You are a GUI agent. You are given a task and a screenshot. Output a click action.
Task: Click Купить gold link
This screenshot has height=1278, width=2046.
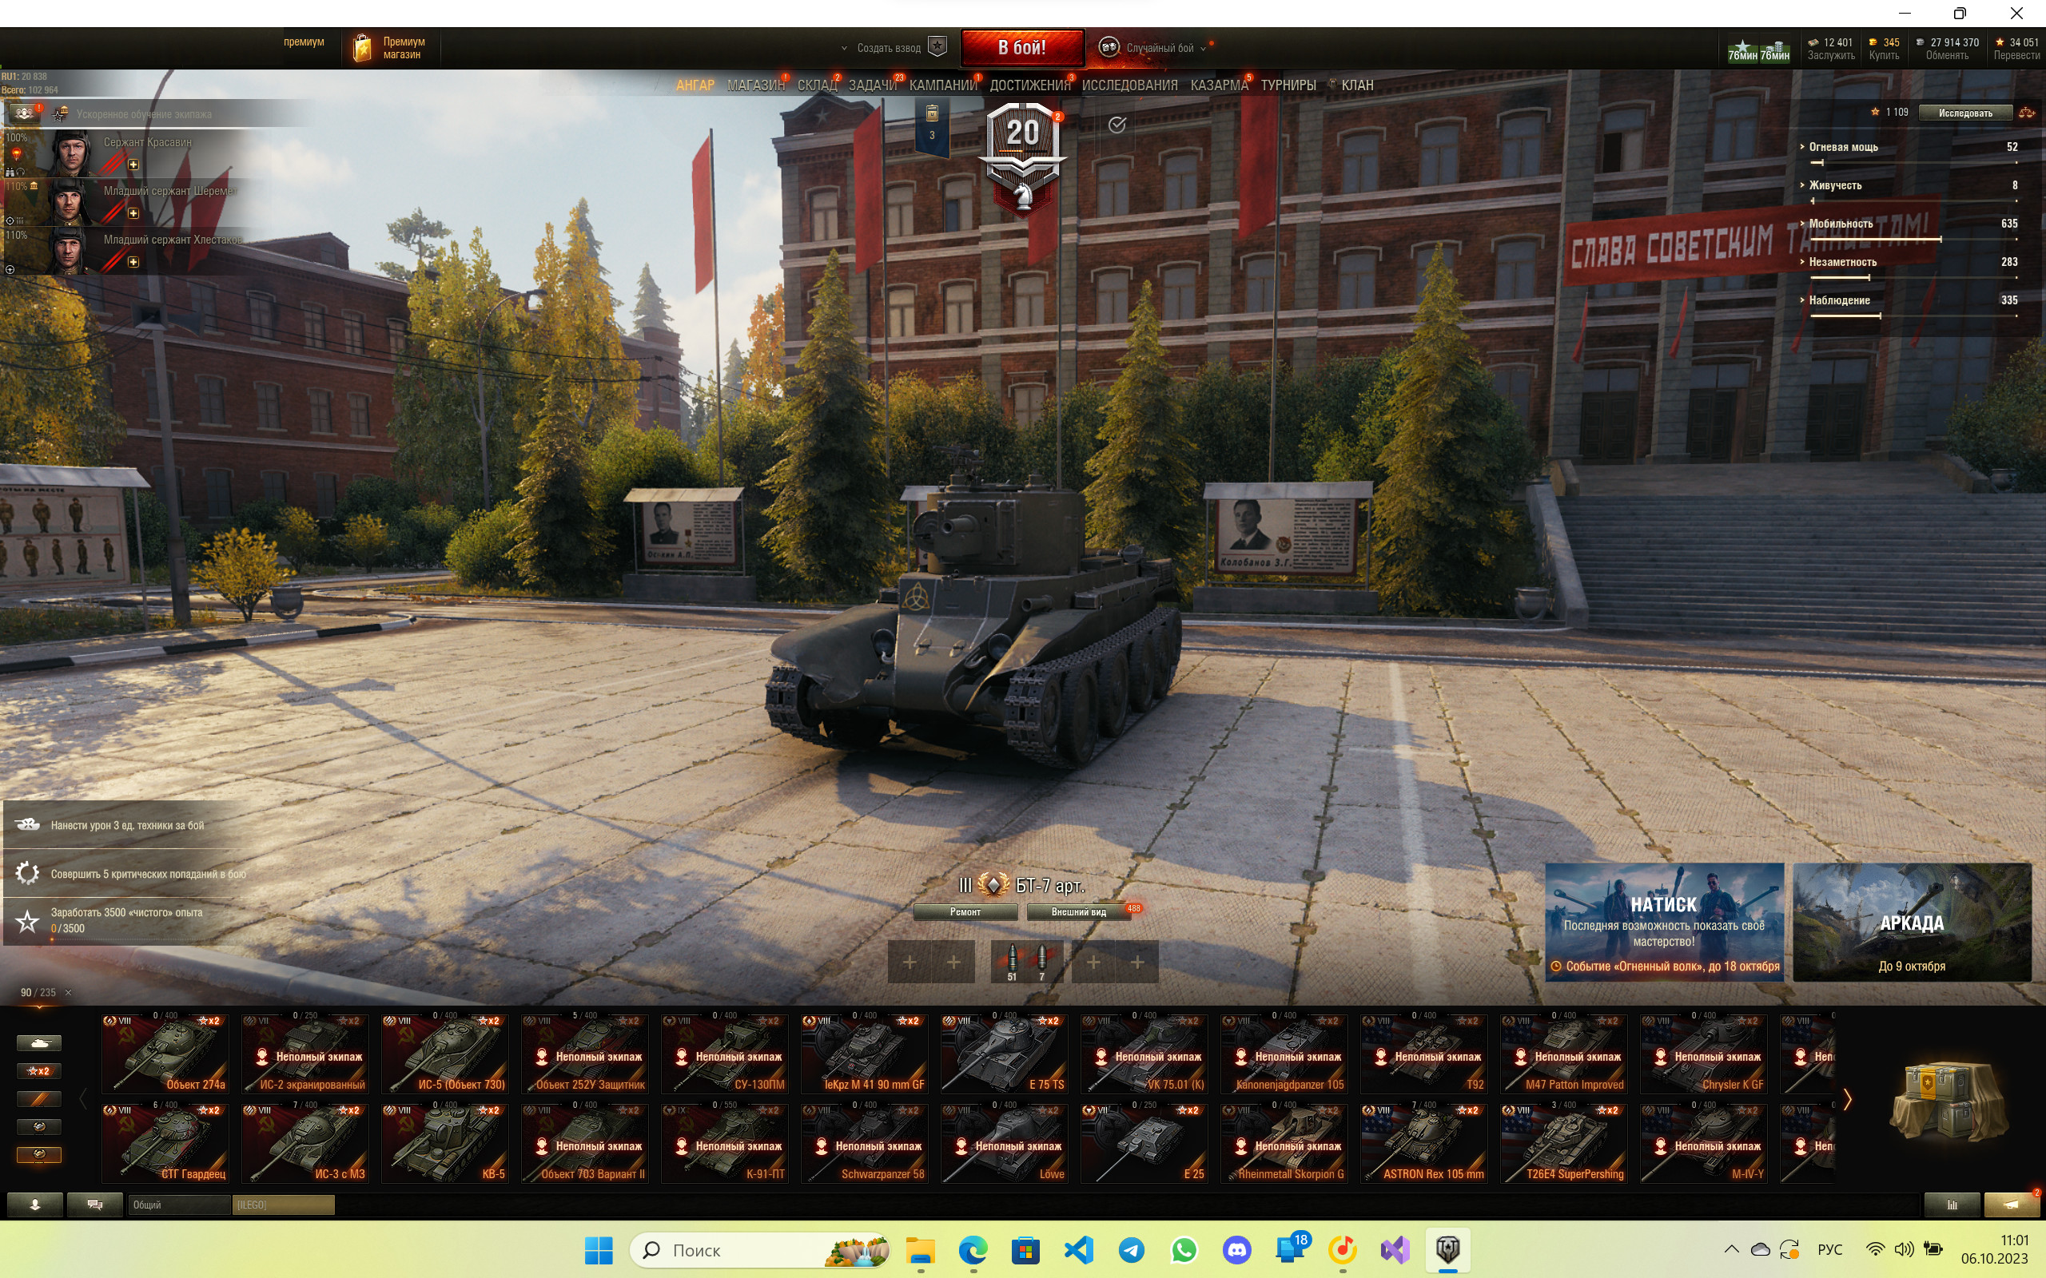pyautogui.click(x=1884, y=56)
